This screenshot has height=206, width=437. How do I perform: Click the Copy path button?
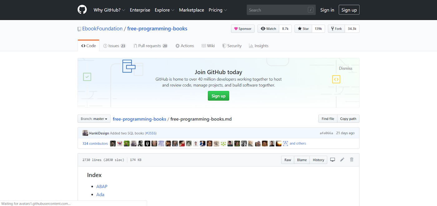click(x=348, y=119)
